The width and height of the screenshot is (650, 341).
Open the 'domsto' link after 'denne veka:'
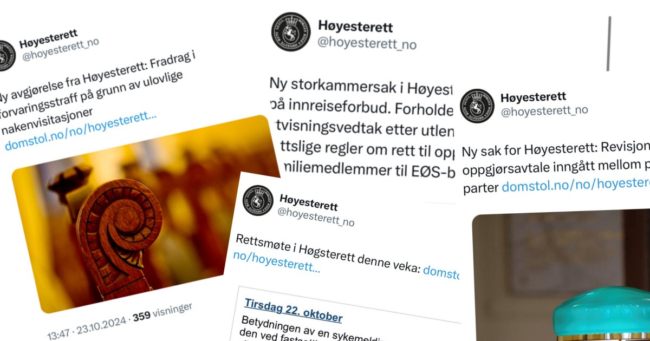[441, 272]
